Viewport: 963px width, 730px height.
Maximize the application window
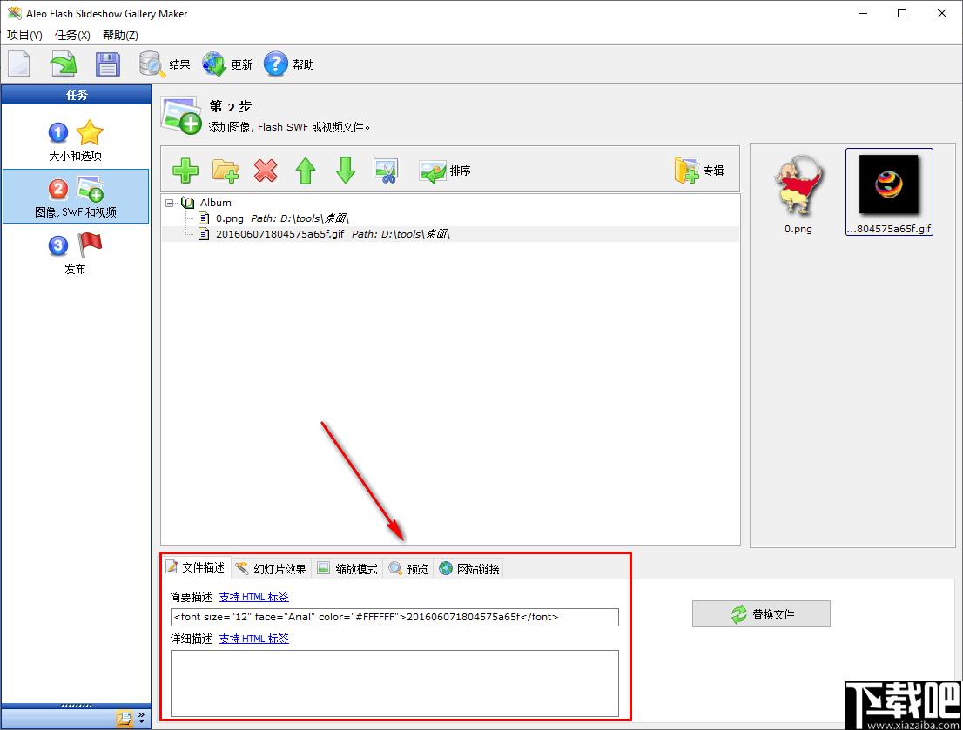[x=901, y=13]
